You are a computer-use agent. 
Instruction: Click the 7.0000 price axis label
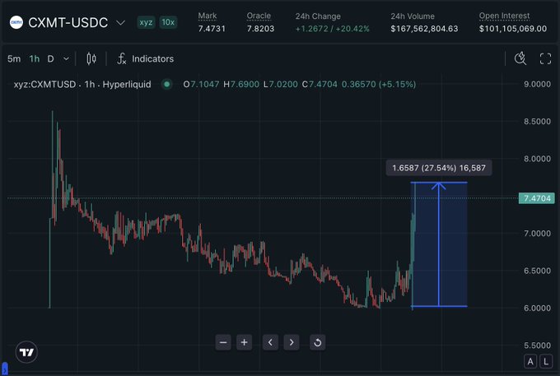[537, 234]
